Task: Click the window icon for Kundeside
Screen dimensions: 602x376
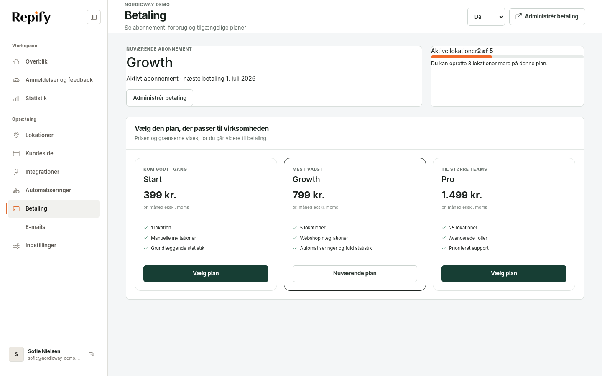Action: 16,153
